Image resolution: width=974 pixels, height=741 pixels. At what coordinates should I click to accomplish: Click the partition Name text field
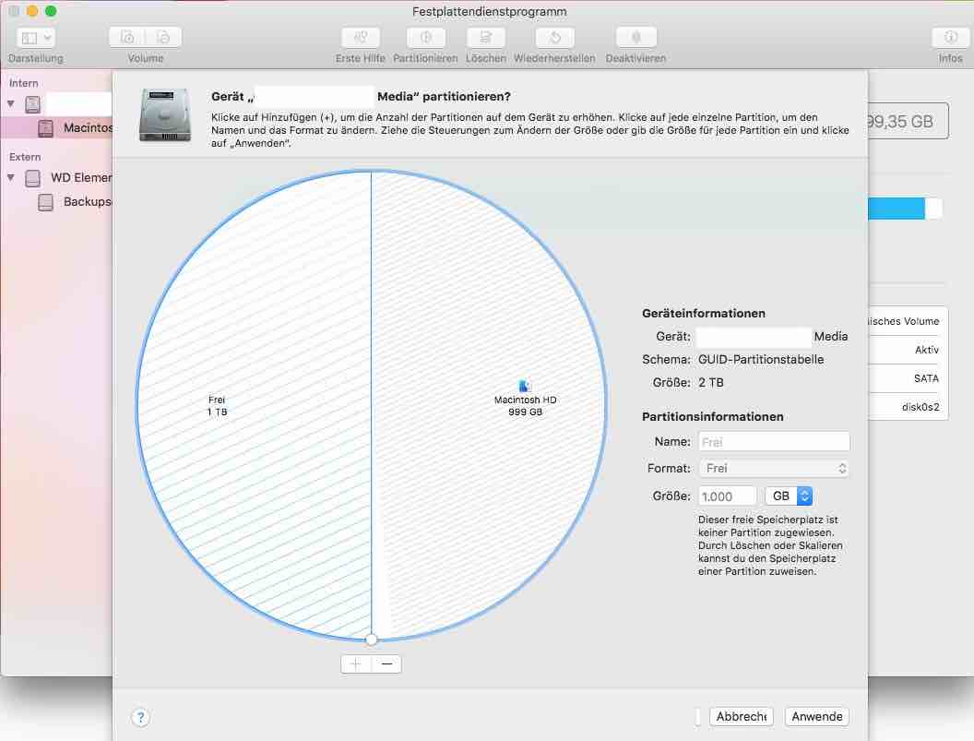774,442
